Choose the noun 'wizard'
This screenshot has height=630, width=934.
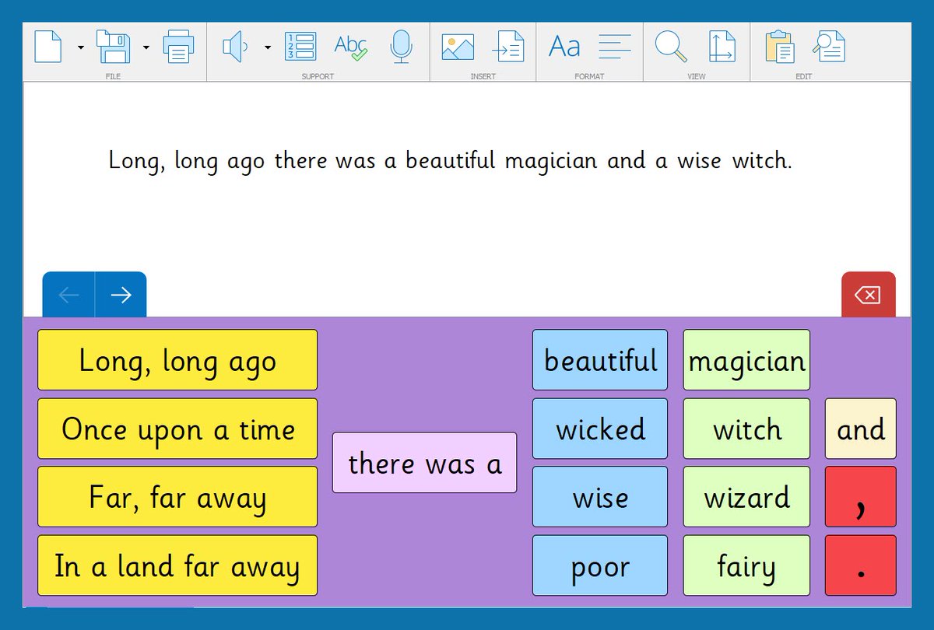[x=746, y=497]
